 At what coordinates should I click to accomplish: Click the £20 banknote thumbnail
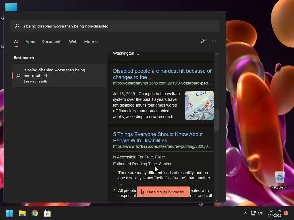click(x=199, y=105)
